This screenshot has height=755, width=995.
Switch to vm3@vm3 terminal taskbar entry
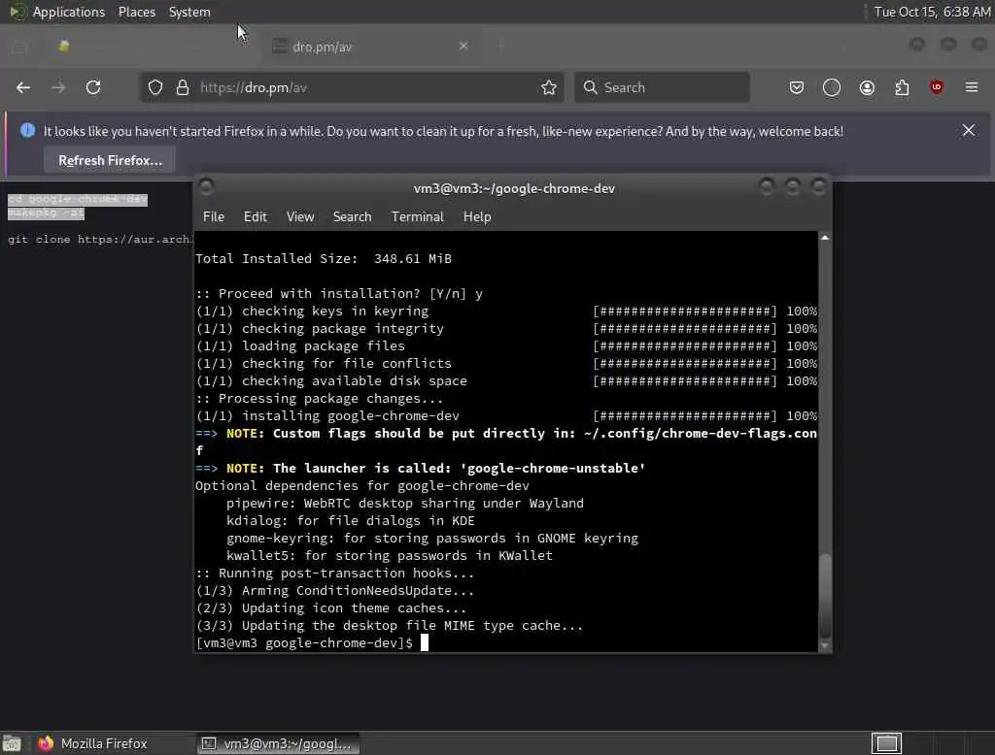pyautogui.click(x=278, y=743)
